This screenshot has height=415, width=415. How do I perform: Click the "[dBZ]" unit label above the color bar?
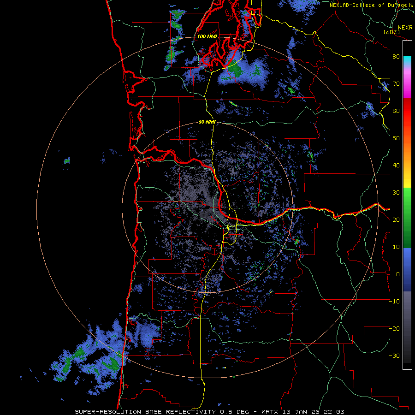pos(391,32)
